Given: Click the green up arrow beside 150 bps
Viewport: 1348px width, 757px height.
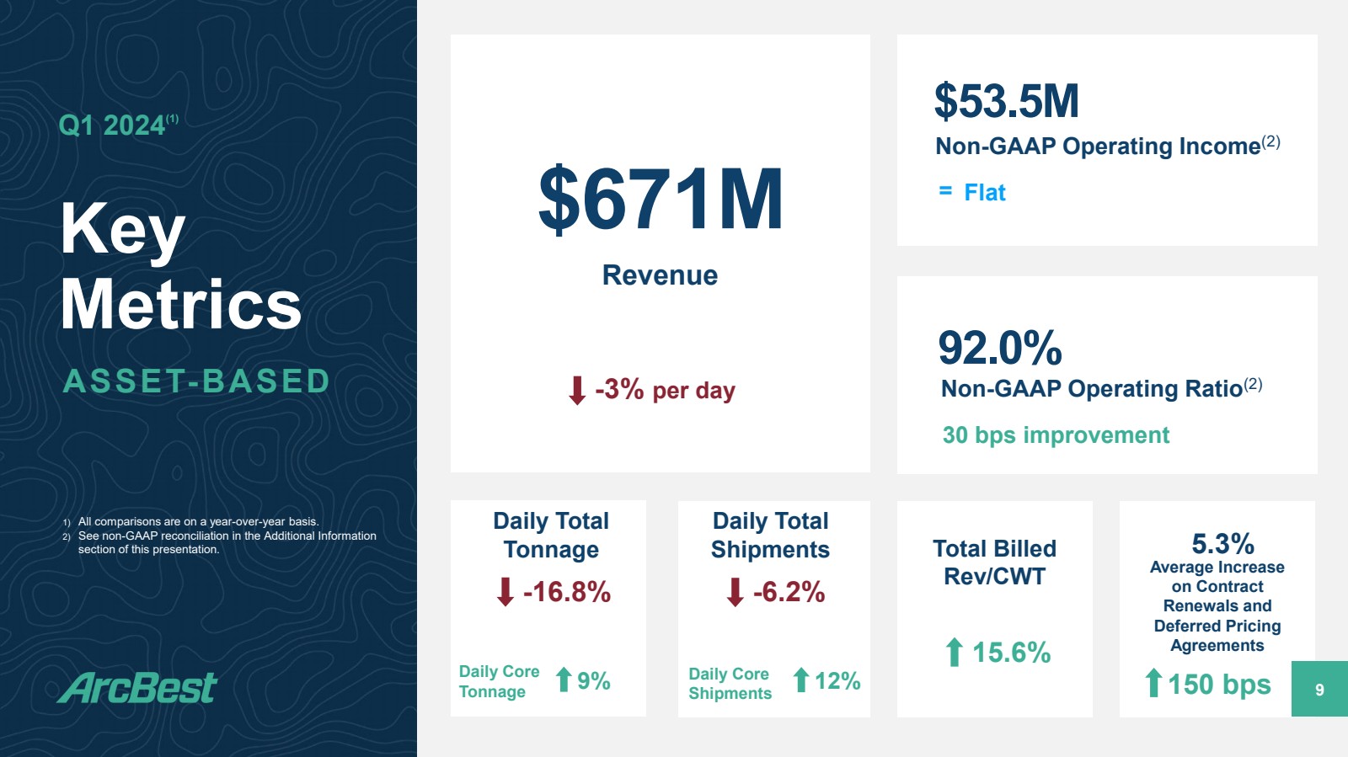Looking at the screenshot, I should (x=1153, y=683).
